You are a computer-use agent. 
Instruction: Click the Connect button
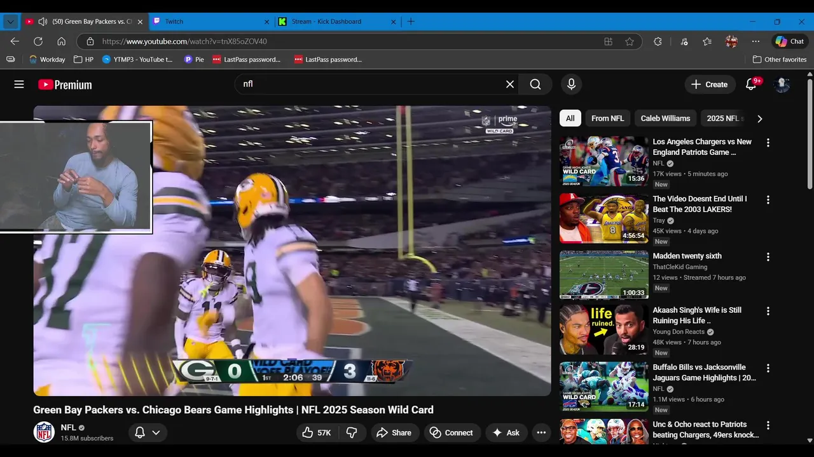coord(452,432)
